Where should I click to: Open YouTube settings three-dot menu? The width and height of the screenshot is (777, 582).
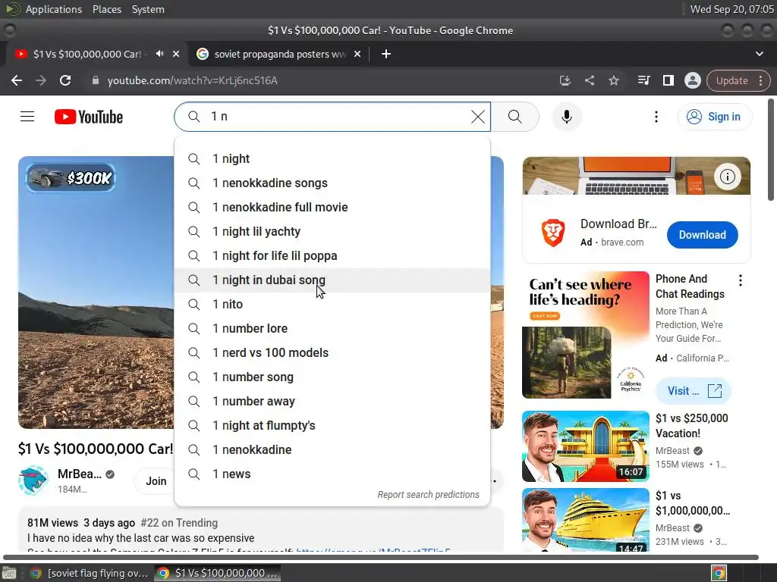tap(656, 117)
